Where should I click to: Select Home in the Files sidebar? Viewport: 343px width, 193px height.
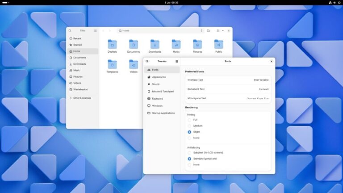coord(83,51)
